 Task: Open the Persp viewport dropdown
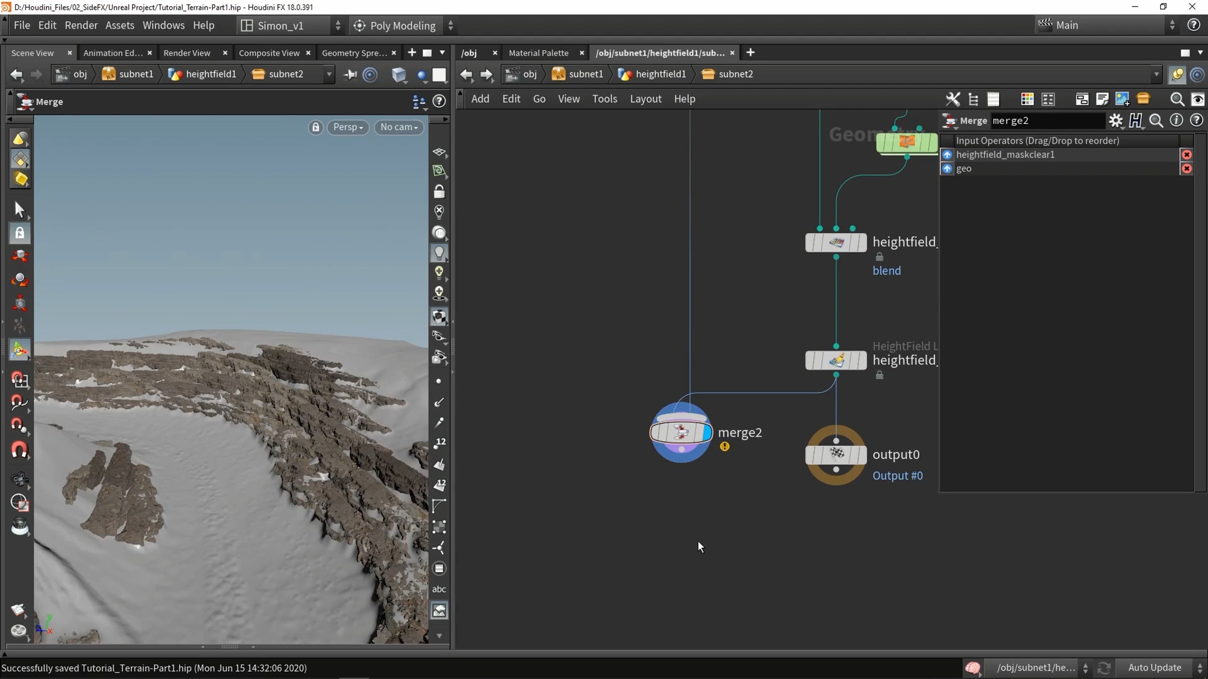(x=348, y=127)
